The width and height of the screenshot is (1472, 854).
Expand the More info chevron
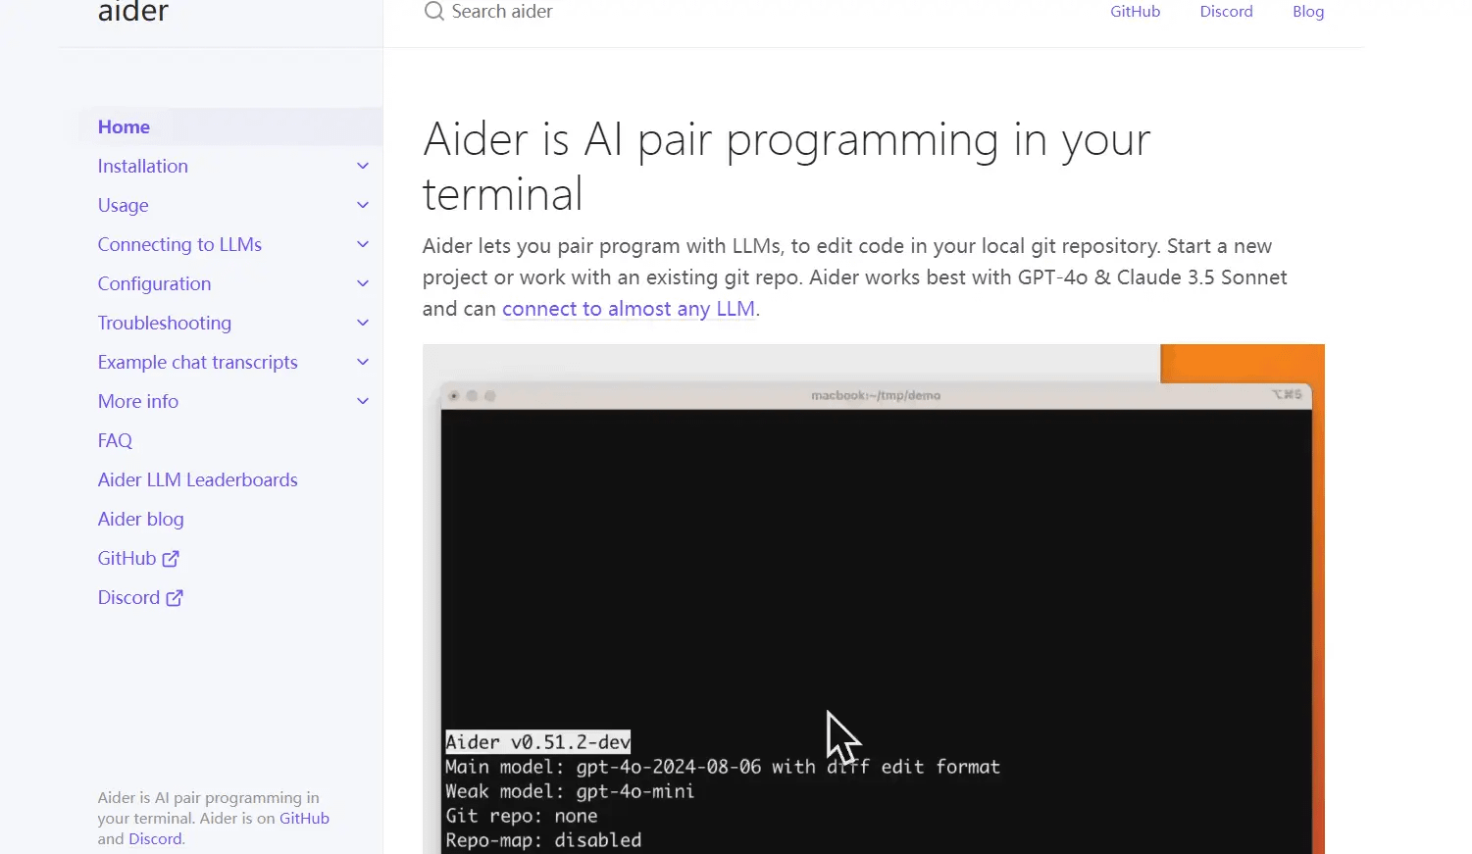363,402
